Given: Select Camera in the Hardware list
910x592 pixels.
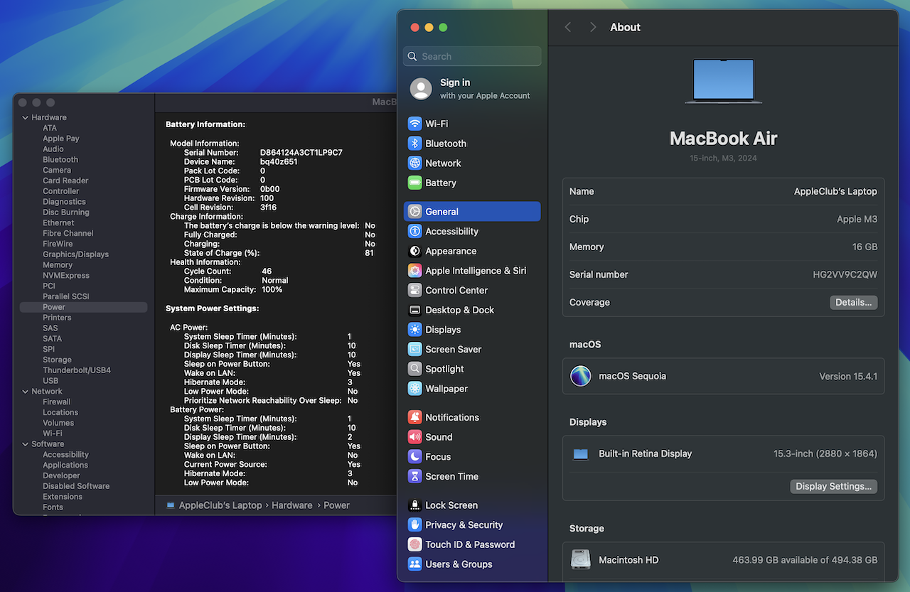Looking at the screenshot, I should coord(57,171).
